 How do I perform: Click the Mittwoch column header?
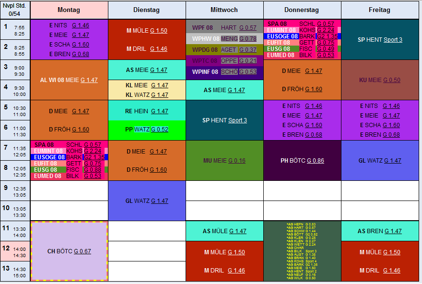pos(224,10)
